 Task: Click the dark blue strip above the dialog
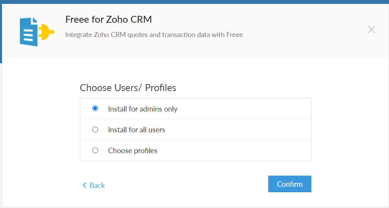click(x=194, y=2)
